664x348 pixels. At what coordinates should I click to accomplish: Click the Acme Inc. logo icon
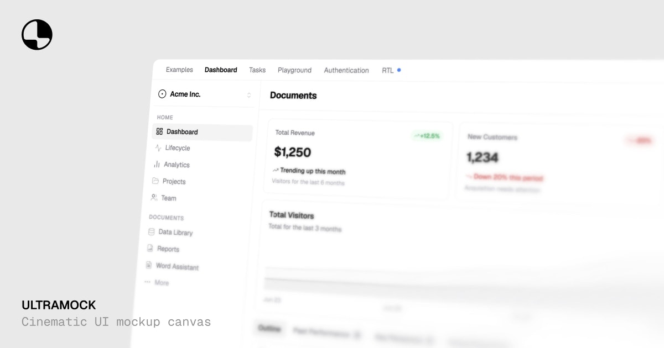pyautogui.click(x=162, y=94)
